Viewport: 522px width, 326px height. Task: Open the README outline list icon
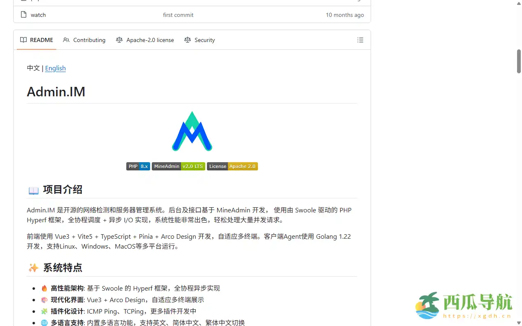click(x=360, y=40)
